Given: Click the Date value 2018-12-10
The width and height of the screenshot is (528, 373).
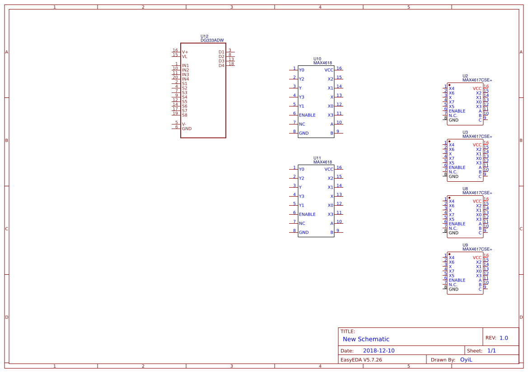Looking at the screenshot, I should point(378,350).
